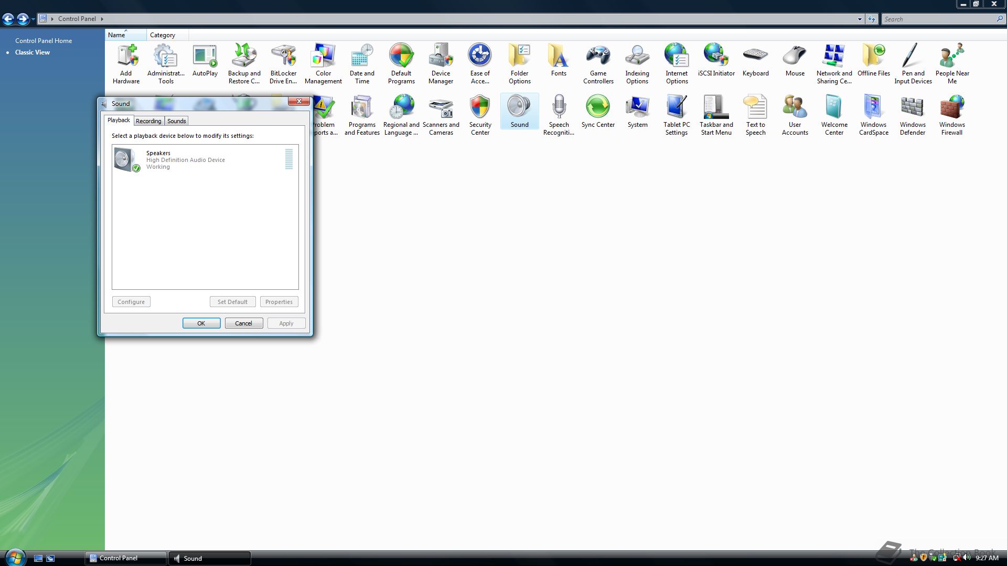Open User Accounts

795,115
